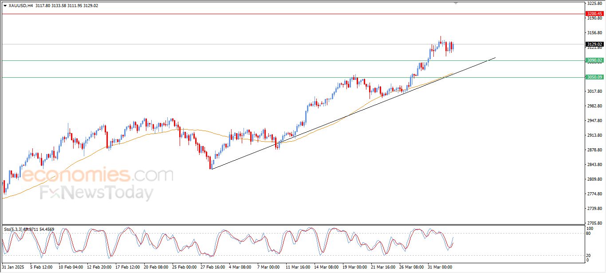Click the 7 Mar 00:00 time label

tap(268, 267)
